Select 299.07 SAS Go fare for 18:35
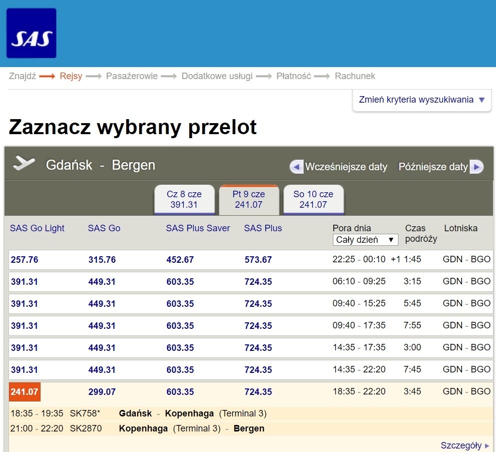The width and height of the screenshot is (496, 452). (x=102, y=392)
